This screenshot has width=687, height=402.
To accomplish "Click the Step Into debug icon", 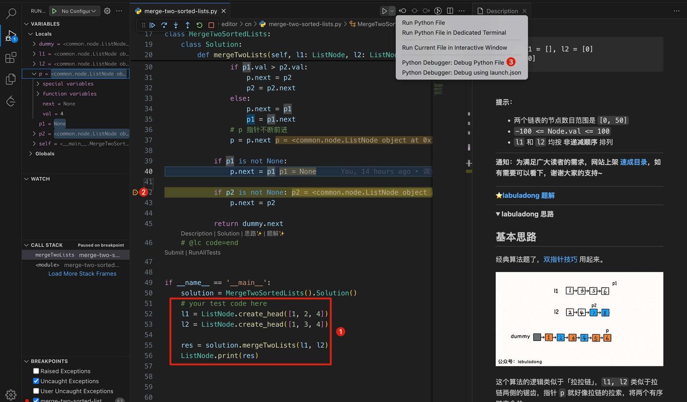I will coord(176,25).
